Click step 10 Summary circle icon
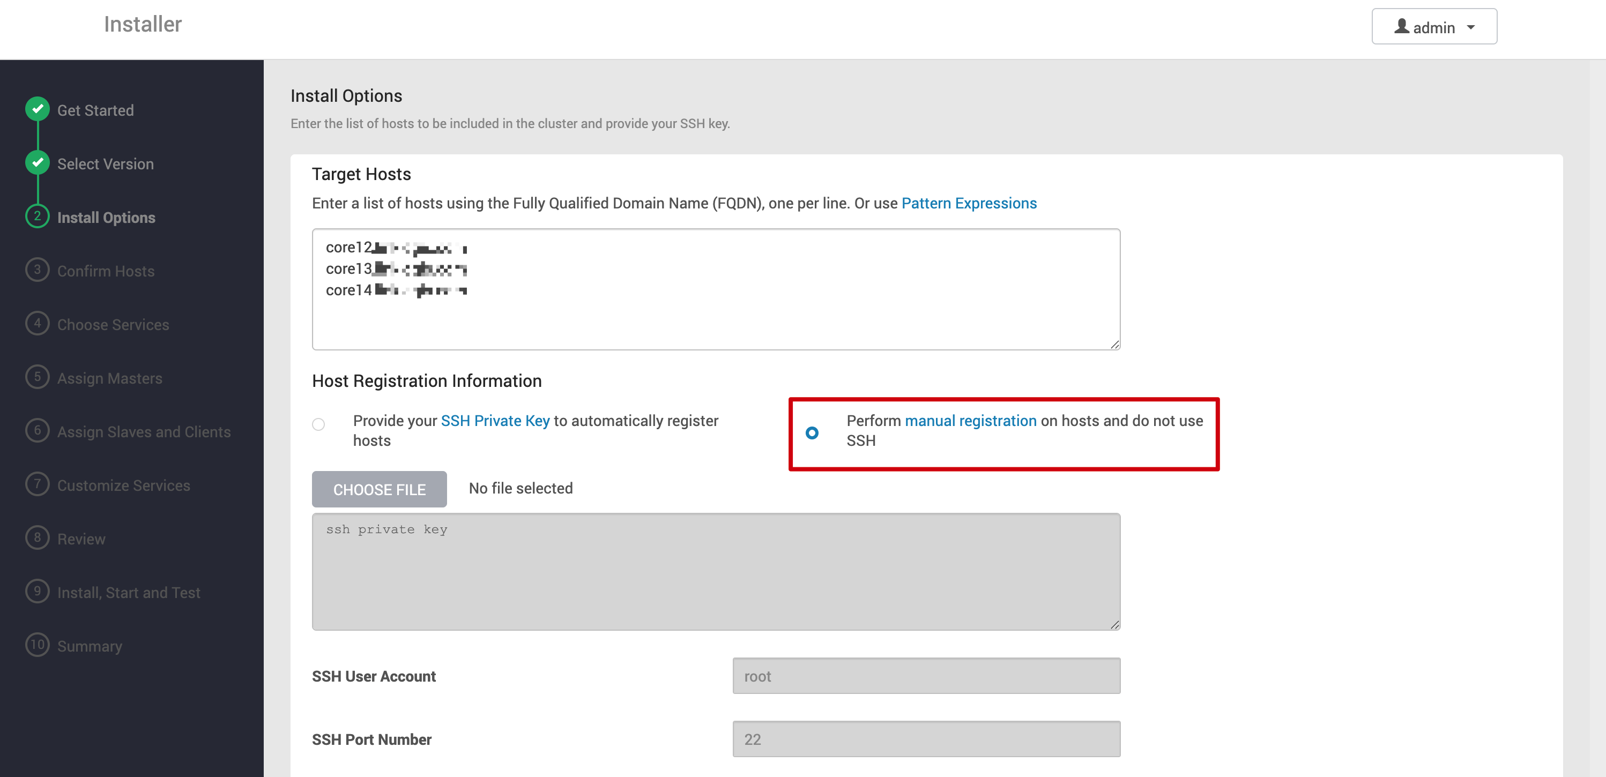Viewport: 1606px width, 777px height. pos(38,645)
